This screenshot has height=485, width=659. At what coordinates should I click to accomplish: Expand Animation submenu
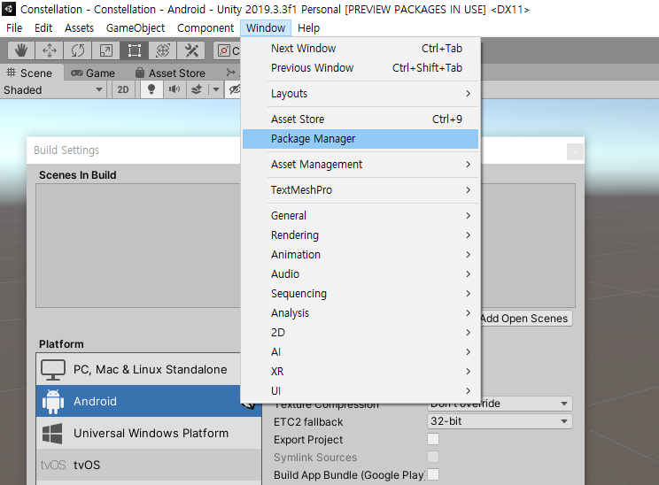[x=361, y=255]
